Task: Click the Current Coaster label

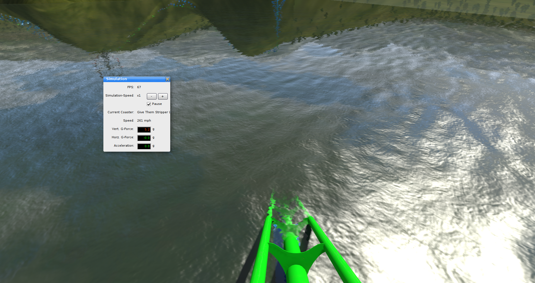Action: 121,112
